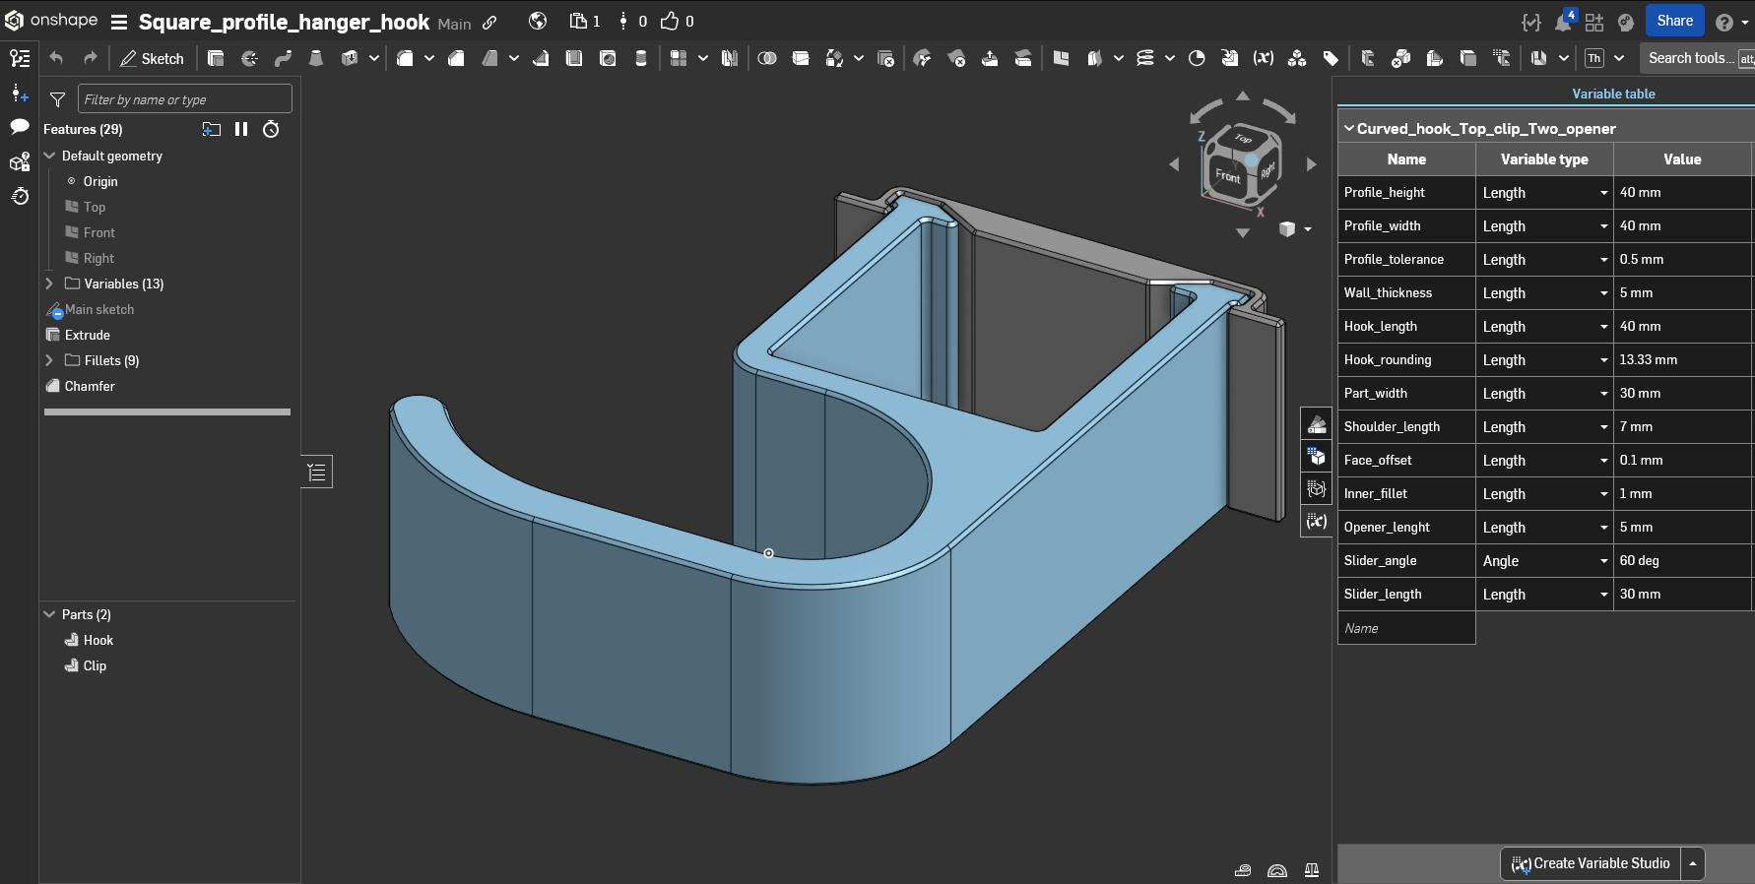Screen dimensions: 1755x884
Task: Select the Loft tool icon
Action: point(316,59)
